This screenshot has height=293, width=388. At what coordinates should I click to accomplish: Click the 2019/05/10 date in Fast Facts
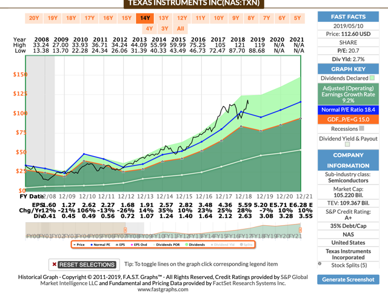(x=348, y=26)
